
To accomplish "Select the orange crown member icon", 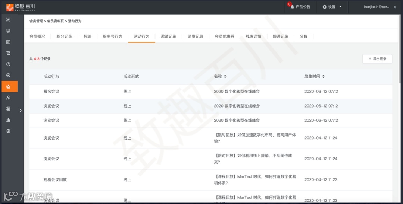I will click(x=9, y=87).
